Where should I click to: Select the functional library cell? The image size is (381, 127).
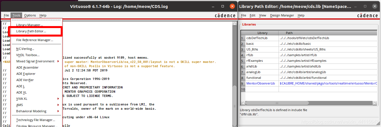pos(262,78)
